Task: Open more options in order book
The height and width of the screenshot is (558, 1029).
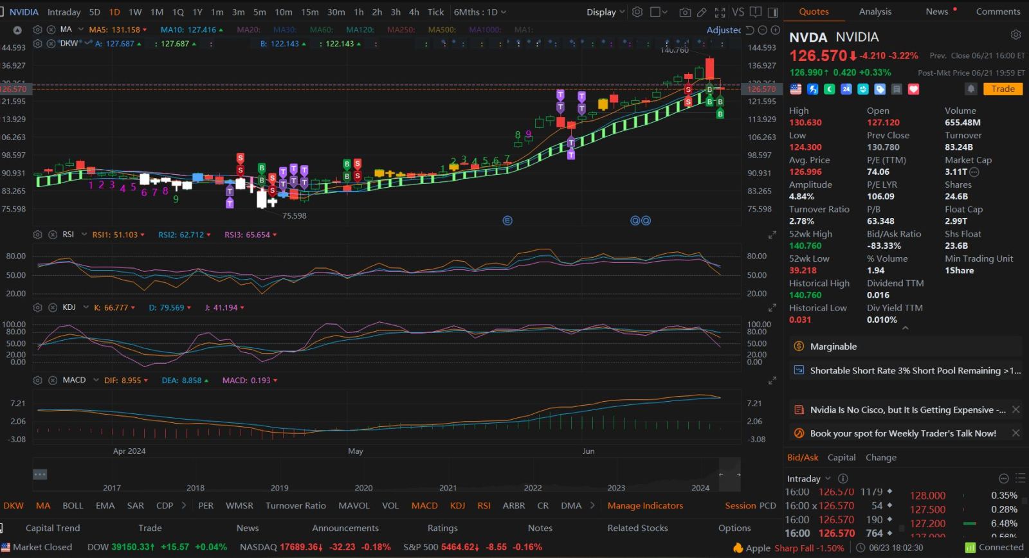Action: [x=1003, y=478]
